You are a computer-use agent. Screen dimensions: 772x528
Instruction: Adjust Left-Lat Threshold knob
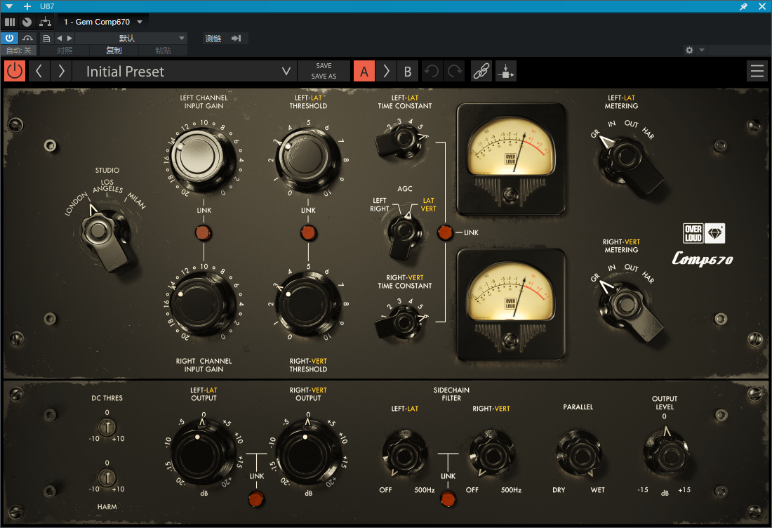[x=307, y=159]
